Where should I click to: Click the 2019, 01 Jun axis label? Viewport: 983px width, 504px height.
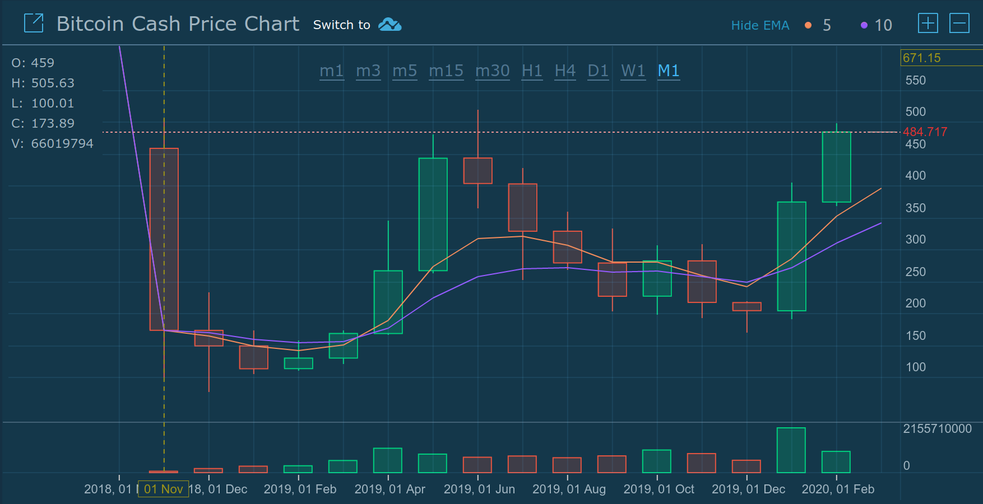(479, 489)
